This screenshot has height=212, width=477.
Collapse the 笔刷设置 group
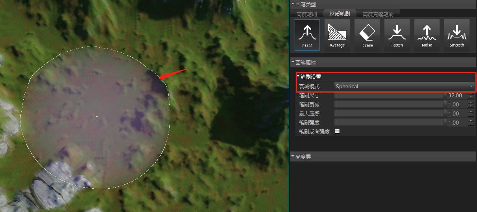(x=298, y=76)
